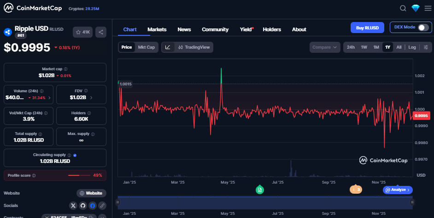
Task: Open the News tab
Action: tap(184, 29)
